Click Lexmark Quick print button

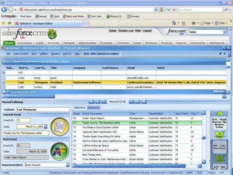click(x=55, y=16)
